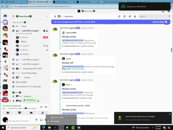Click the XL Community role mention

(76, 69)
